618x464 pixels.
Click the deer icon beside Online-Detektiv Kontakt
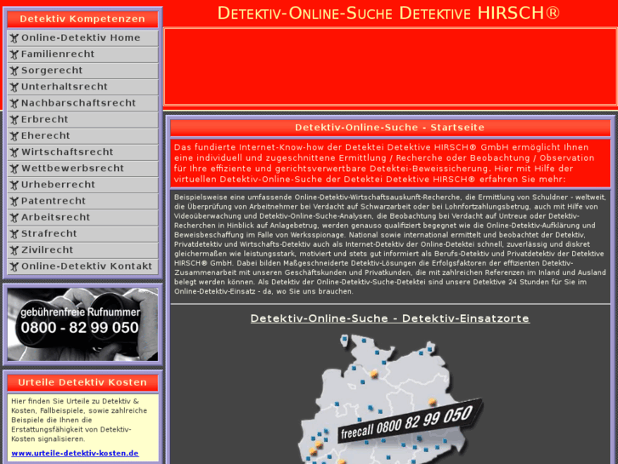(x=14, y=266)
